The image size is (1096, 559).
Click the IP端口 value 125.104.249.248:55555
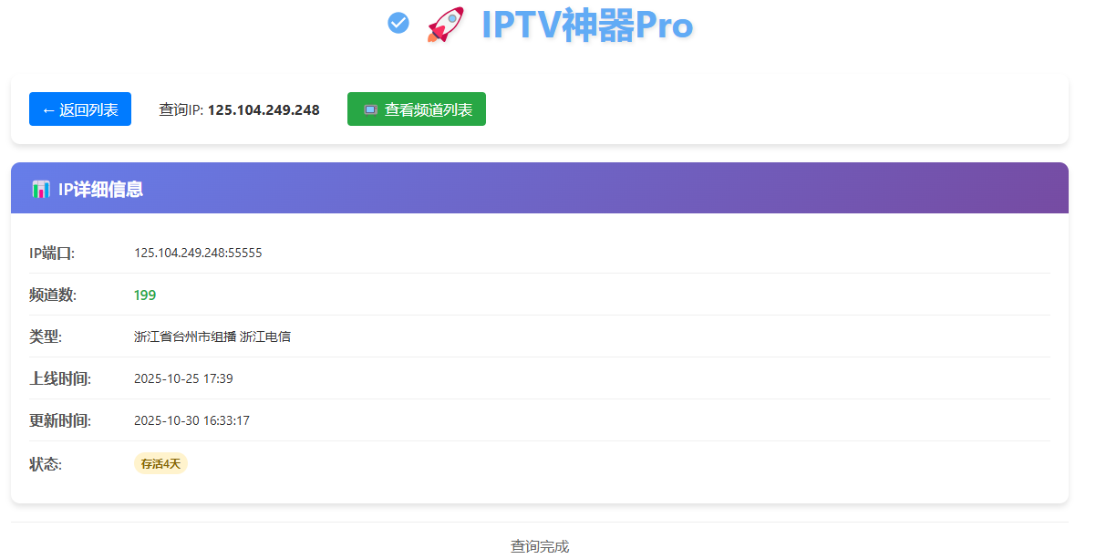point(199,253)
